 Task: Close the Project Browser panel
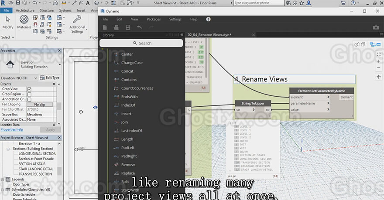coord(59,138)
